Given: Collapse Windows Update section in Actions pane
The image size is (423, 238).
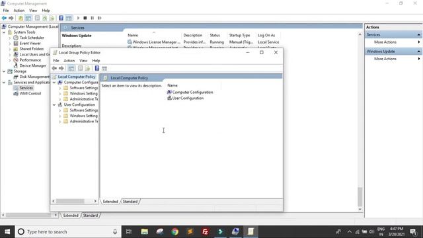Looking at the screenshot, I should point(418,52).
